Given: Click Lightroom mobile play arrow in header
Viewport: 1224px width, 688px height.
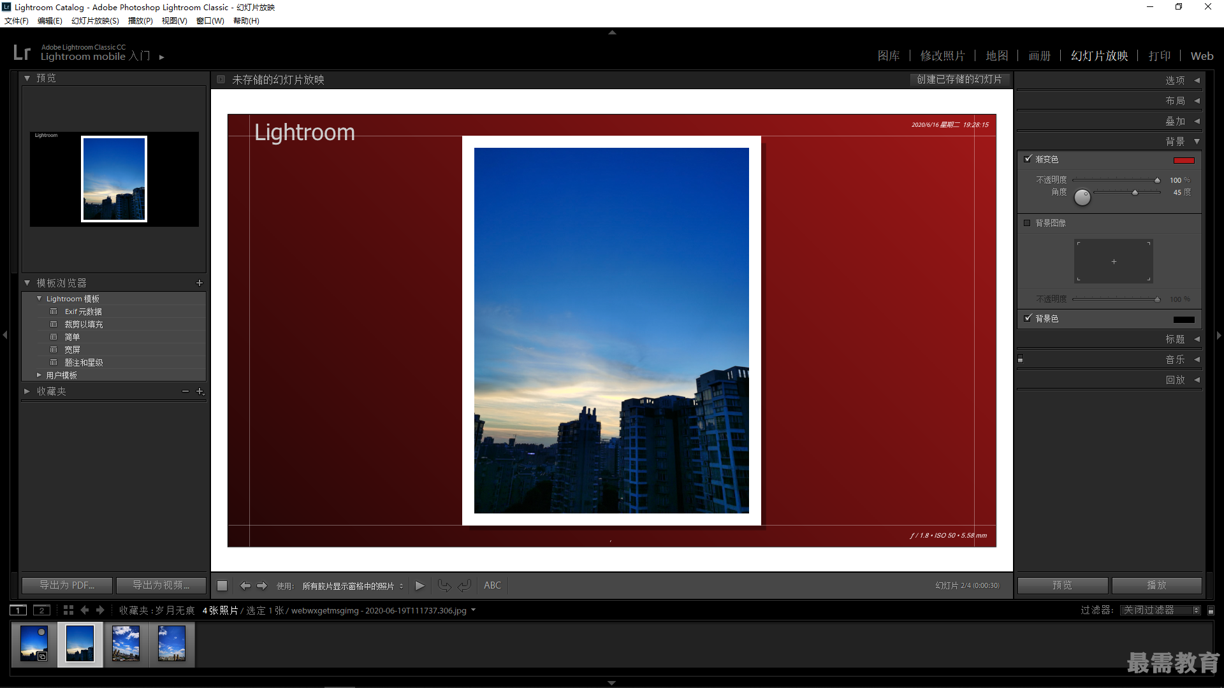Looking at the screenshot, I should pyautogui.click(x=161, y=57).
